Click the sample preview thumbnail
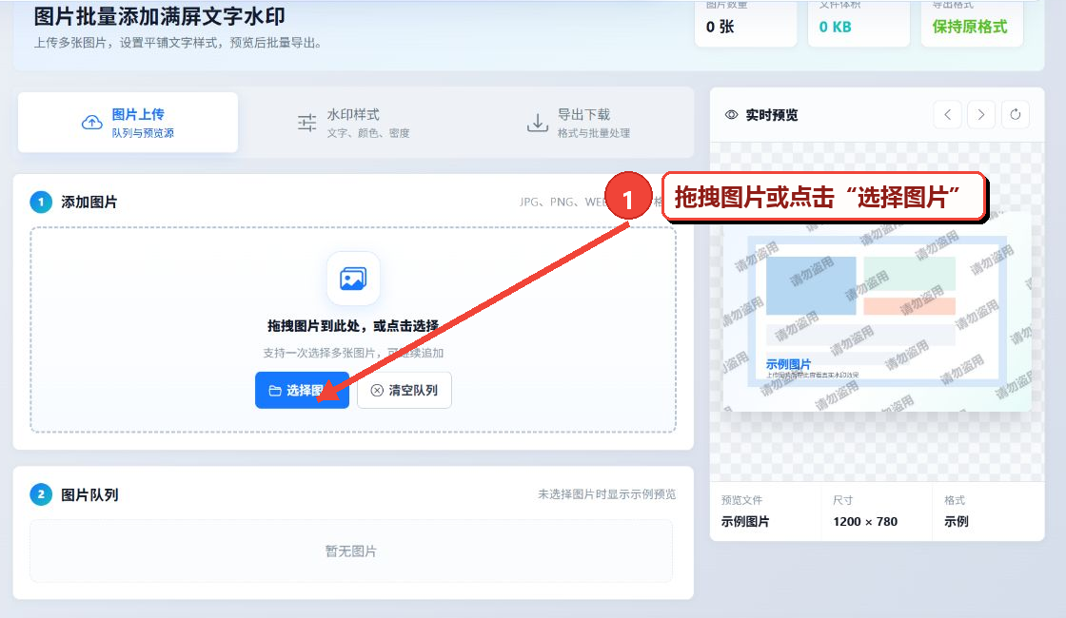This screenshot has height=618, width=1066. (877, 313)
